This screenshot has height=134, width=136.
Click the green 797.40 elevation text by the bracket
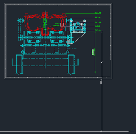tap(98, 30)
